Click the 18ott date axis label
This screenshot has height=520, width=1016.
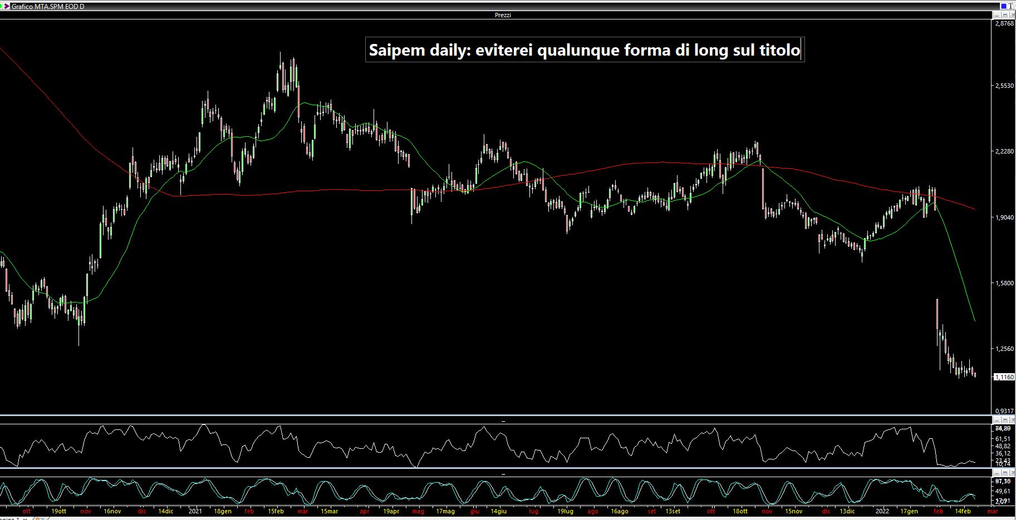click(x=740, y=511)
